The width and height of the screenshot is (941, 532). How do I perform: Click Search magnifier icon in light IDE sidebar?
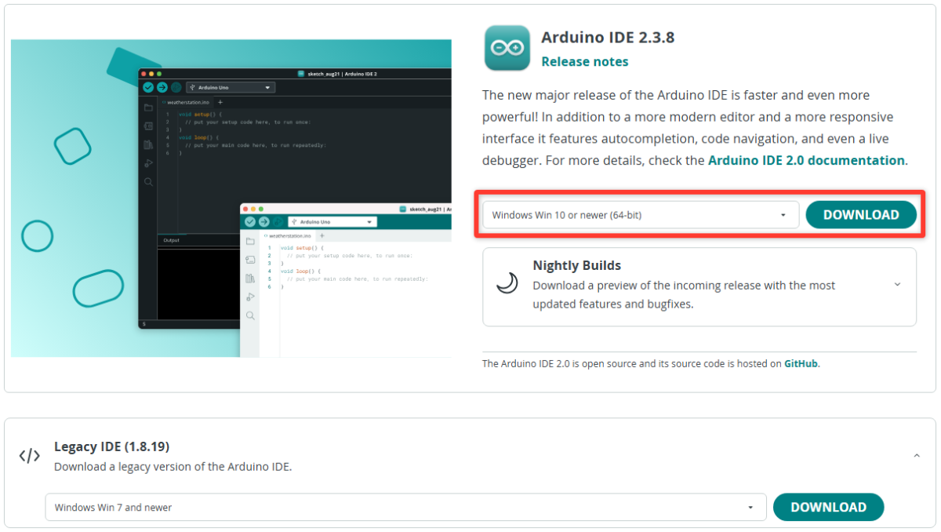coord(250,315)
